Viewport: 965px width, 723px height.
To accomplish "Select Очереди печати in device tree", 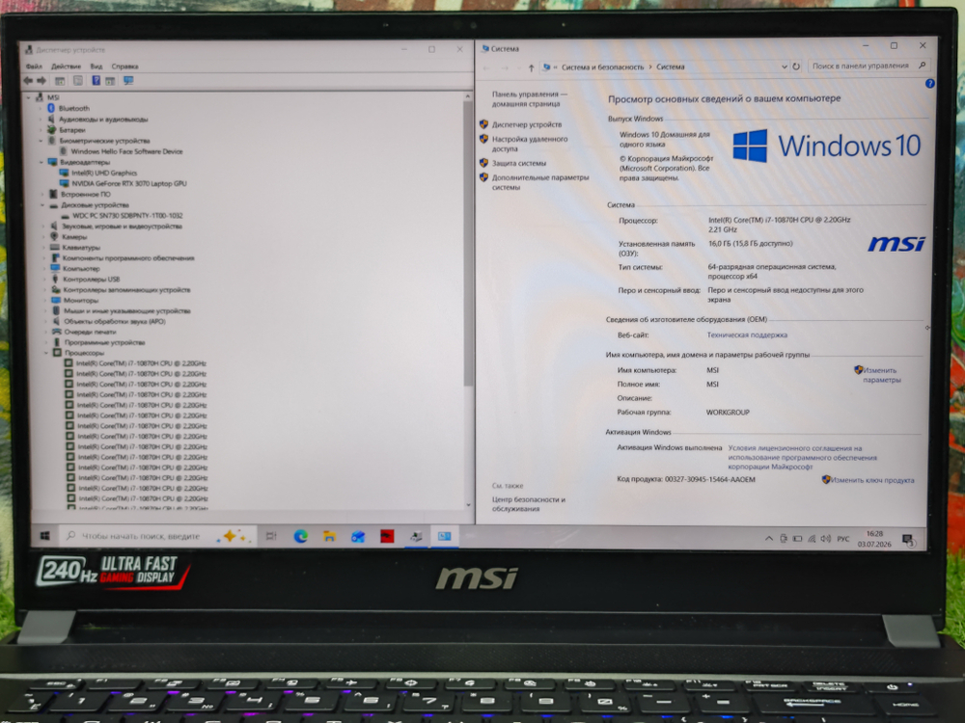I will (x=90, y=332).
